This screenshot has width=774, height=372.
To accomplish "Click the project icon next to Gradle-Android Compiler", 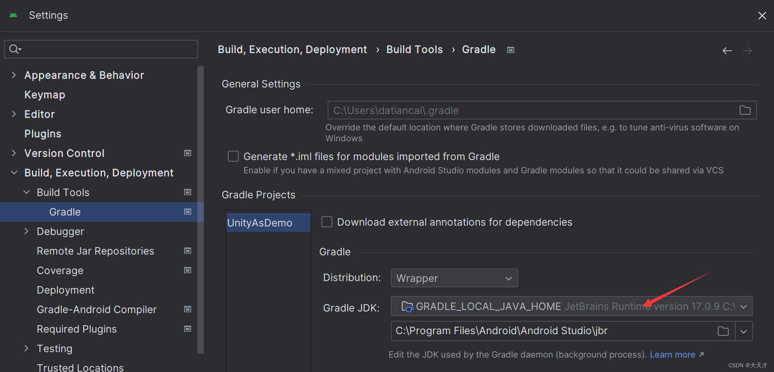I will coord(188,309).
